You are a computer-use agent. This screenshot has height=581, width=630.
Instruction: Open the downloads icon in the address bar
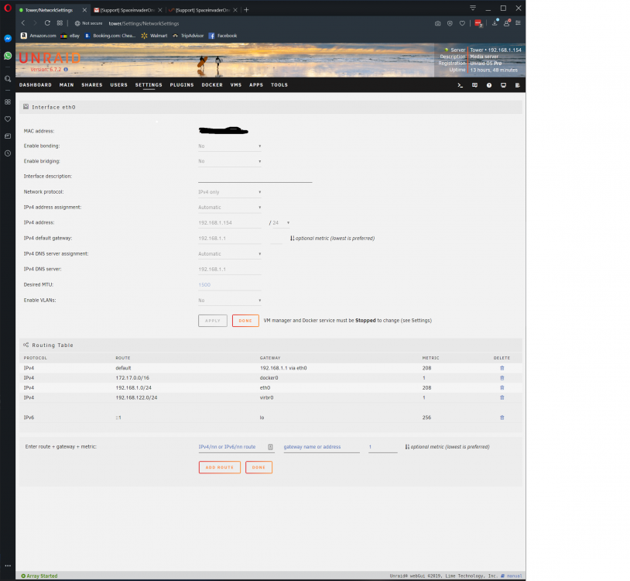click(495, 23)
